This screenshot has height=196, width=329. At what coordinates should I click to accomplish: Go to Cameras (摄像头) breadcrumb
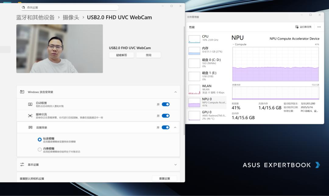point(71,17)
